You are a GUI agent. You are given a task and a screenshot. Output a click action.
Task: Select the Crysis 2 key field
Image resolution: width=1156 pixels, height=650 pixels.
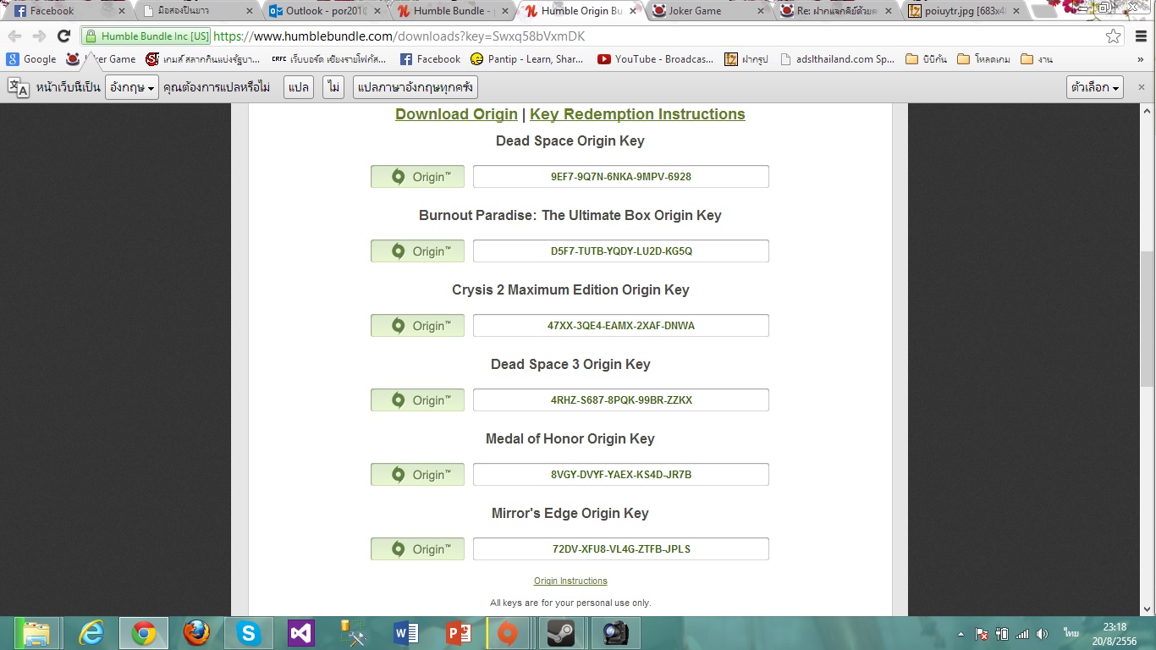click(x=621, y=326)
